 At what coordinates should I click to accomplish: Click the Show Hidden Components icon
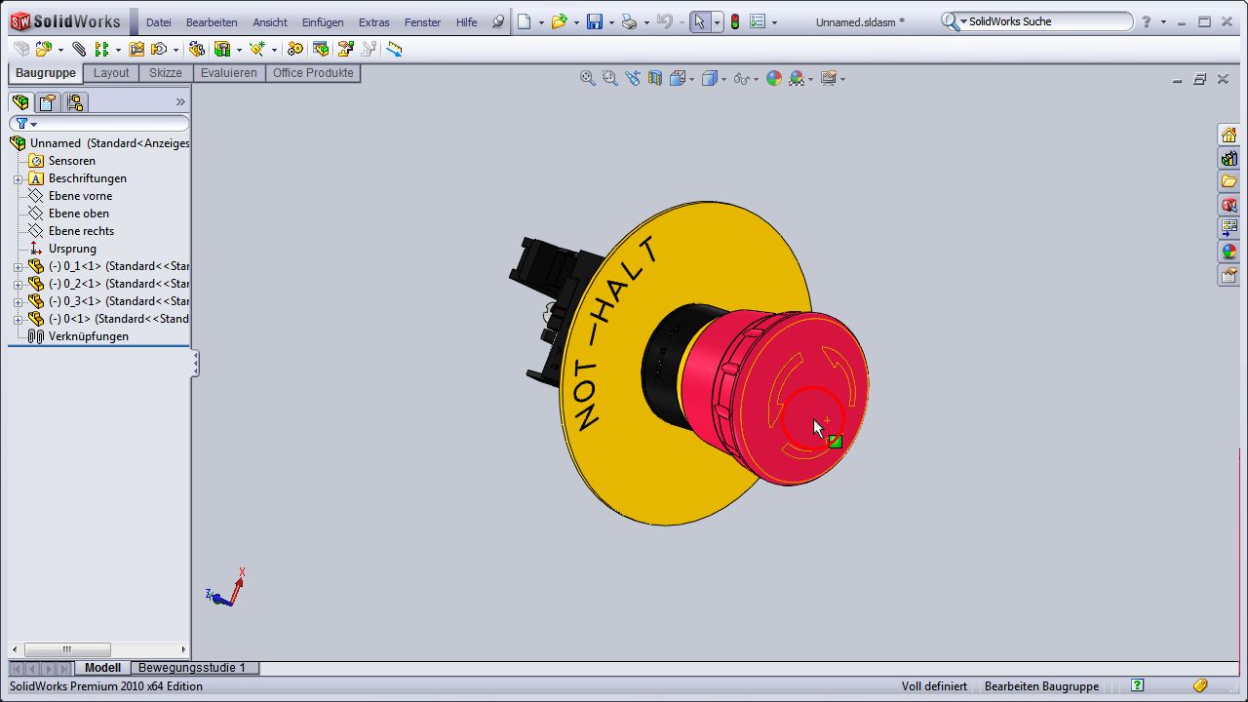click(x=197, y=49)
